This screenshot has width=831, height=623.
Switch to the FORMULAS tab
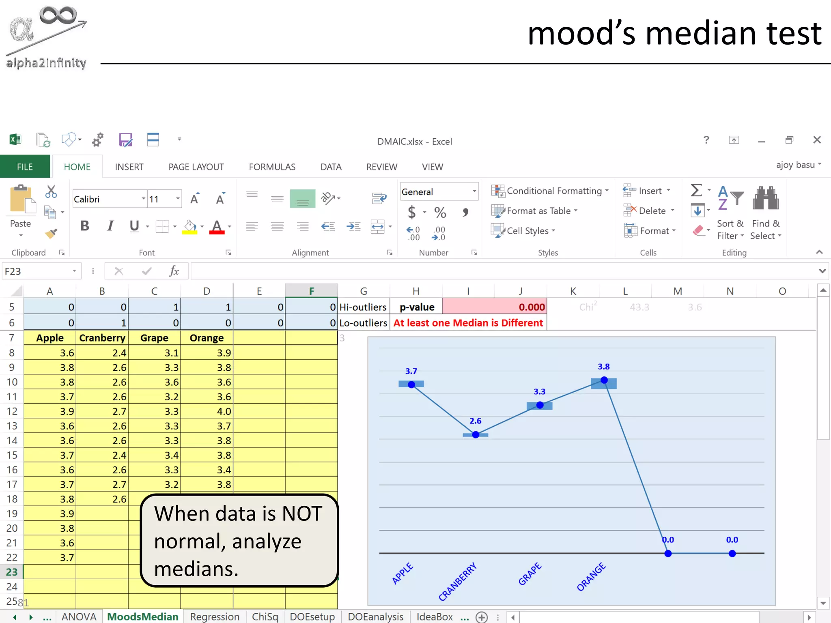(272, 167)
